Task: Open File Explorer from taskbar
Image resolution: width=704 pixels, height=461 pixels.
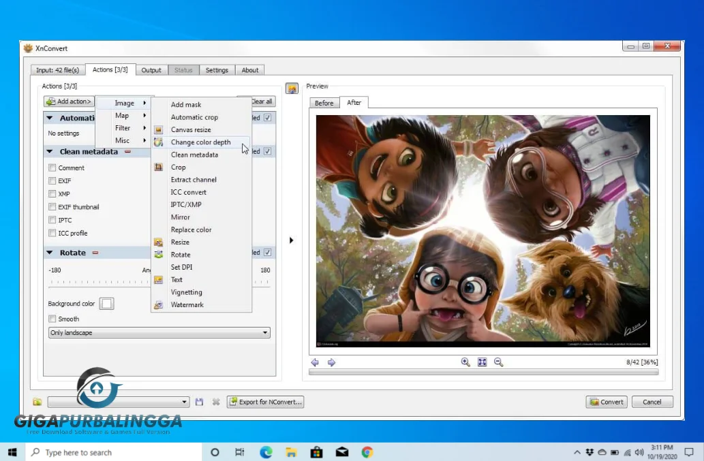Action: click(x=291, y=452)
